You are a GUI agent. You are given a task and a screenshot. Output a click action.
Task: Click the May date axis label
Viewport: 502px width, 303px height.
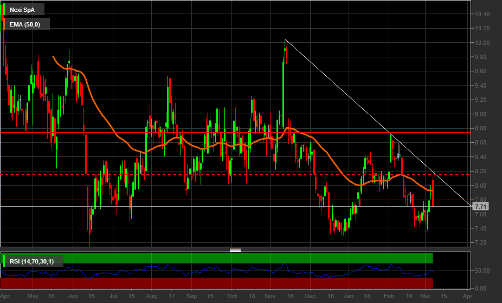click(x=33, y=297)
